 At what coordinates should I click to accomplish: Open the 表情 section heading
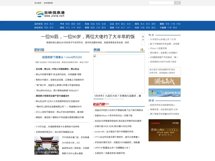pyautogui.click(x=97, y=50)
